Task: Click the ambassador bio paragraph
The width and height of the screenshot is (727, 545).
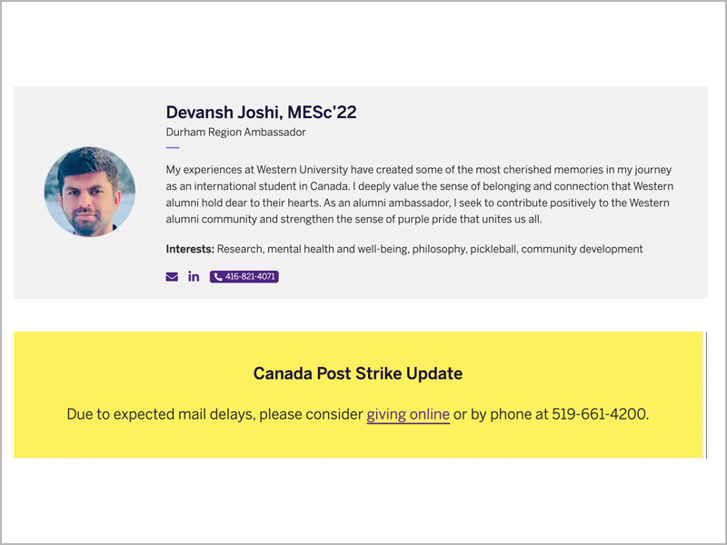Action: coord(419,194)
